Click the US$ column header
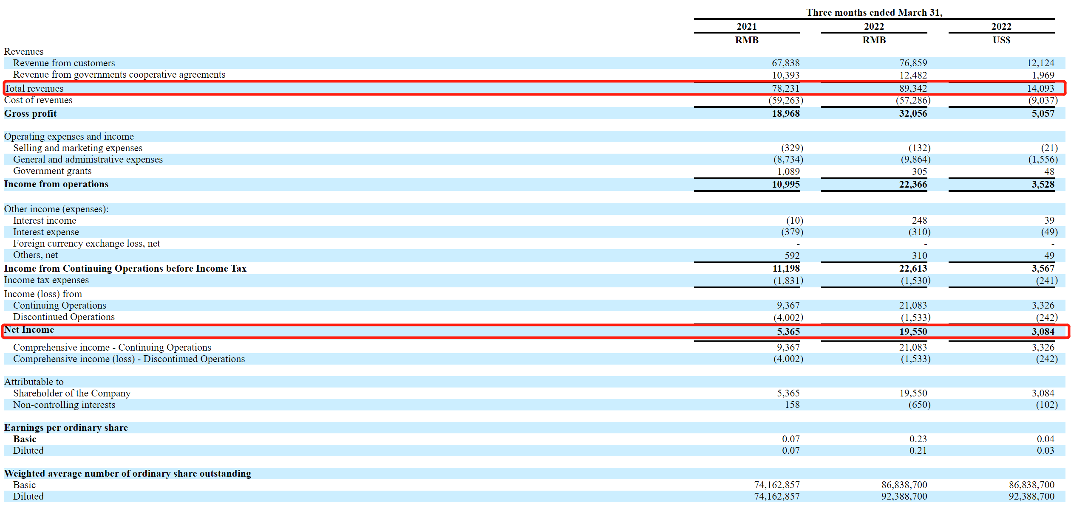 (x=1001, y=40)
